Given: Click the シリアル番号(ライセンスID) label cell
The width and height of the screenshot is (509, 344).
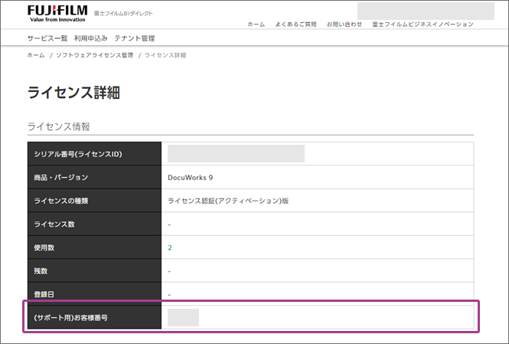Looking at the screenshot, I should point(94,154).
